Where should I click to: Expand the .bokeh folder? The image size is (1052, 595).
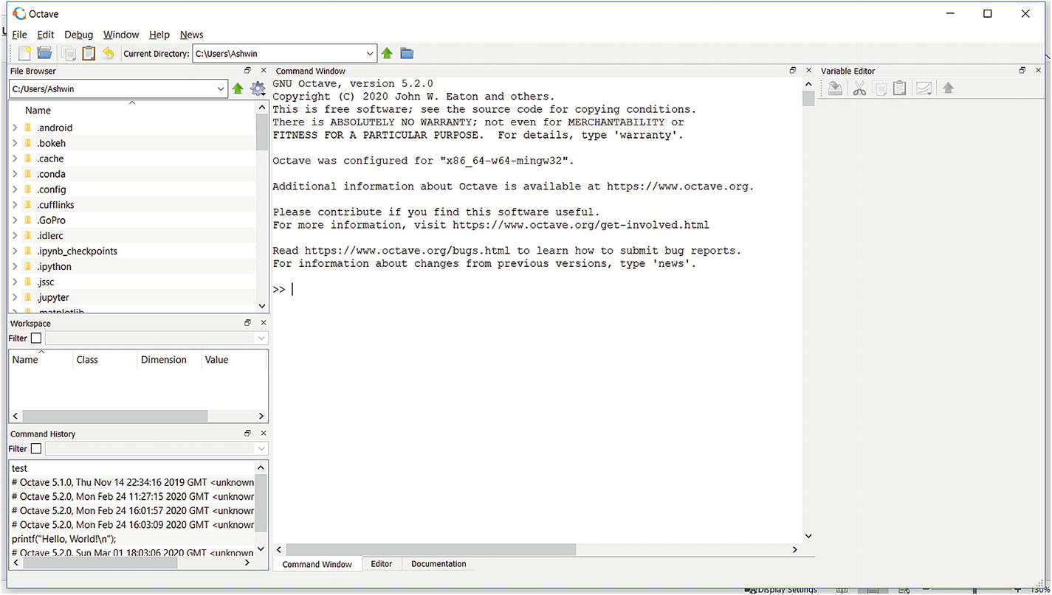point(15,143)
